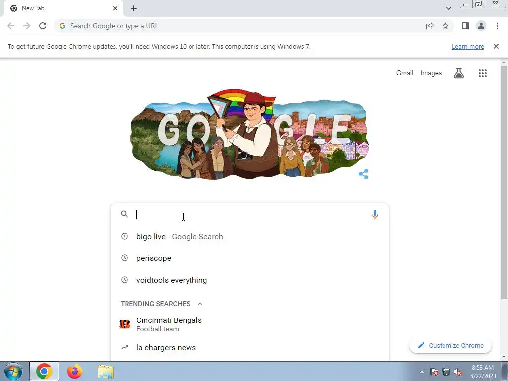
Task: Close the New Tab tab
Action: point(115,8)
